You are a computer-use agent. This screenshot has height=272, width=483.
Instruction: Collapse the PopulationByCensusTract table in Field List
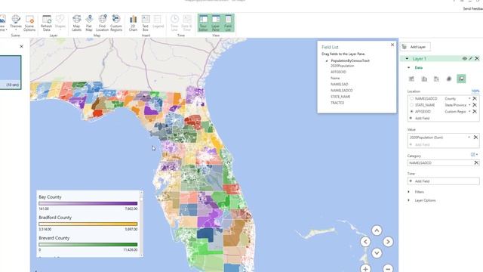click(327, 61)
